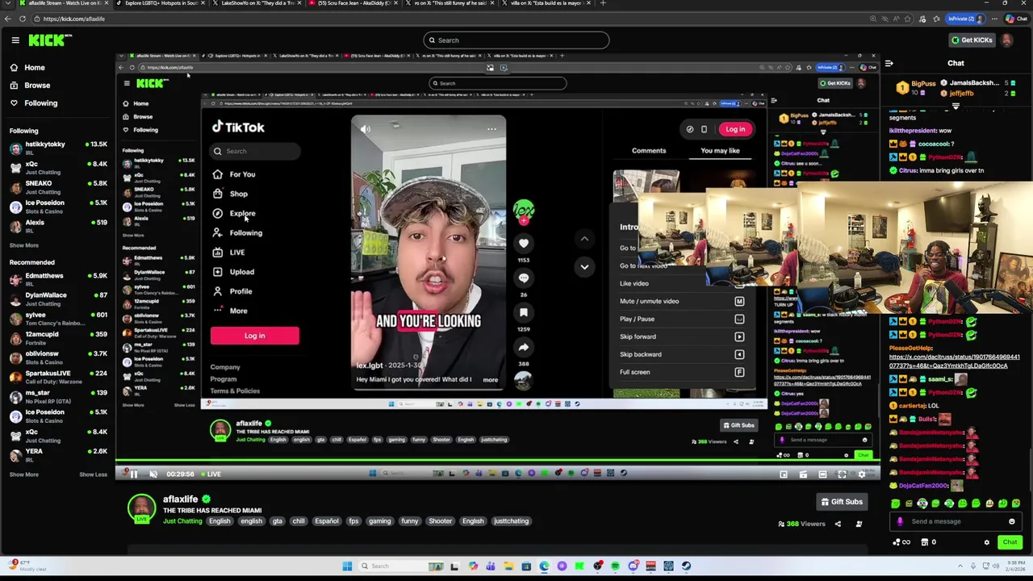Image resolution: width=1033 pixels, height=581 pixels.
Task: Open the x.com link in chat
Action: point(954,361)
